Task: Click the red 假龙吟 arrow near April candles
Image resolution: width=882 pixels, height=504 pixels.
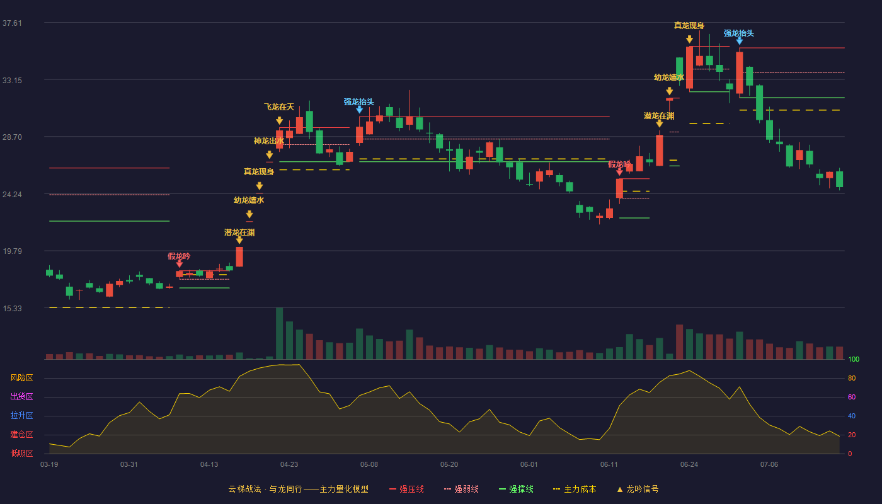Action: pos(179,264)
